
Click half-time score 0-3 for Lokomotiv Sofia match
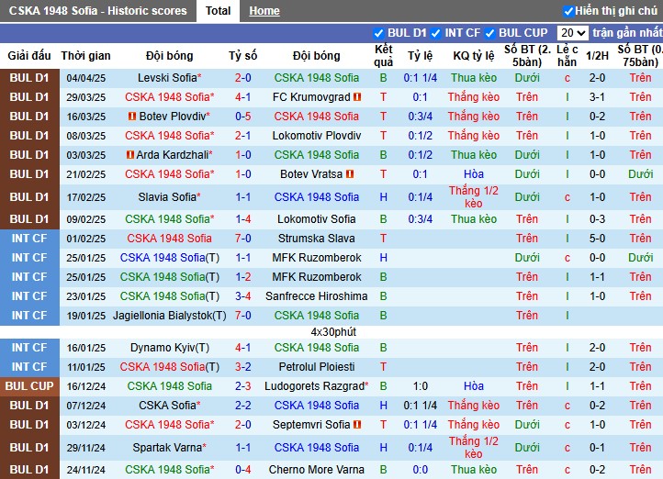[x=597, y=218]
